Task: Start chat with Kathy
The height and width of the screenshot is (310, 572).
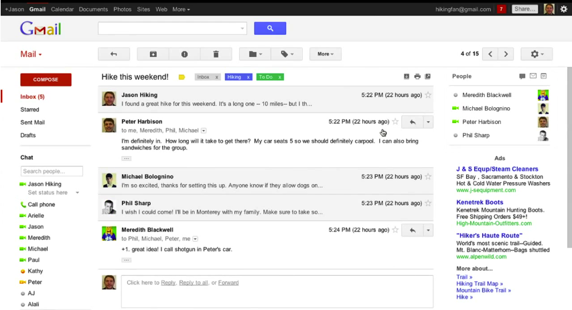Action: click(35, 271)
